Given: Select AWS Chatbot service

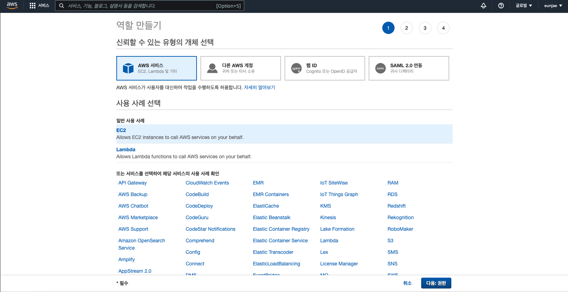Looking at the screenshot, I should click(133, 206).
